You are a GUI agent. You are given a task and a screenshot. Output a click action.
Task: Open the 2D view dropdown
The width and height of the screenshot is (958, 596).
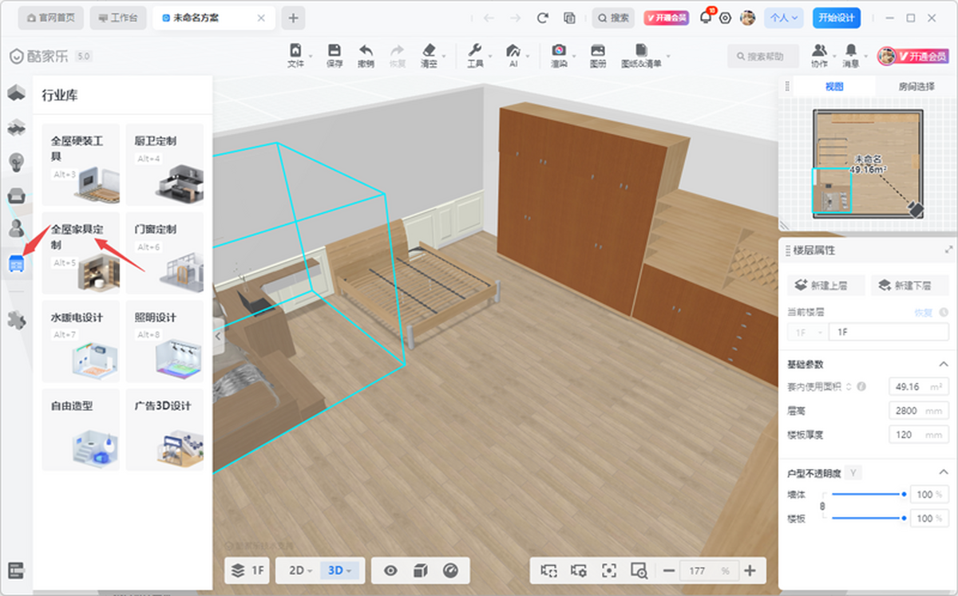300,570
